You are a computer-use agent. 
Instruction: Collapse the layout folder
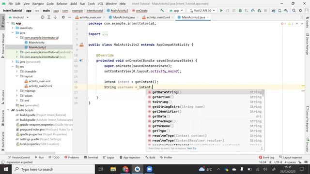tap(17, 76)
